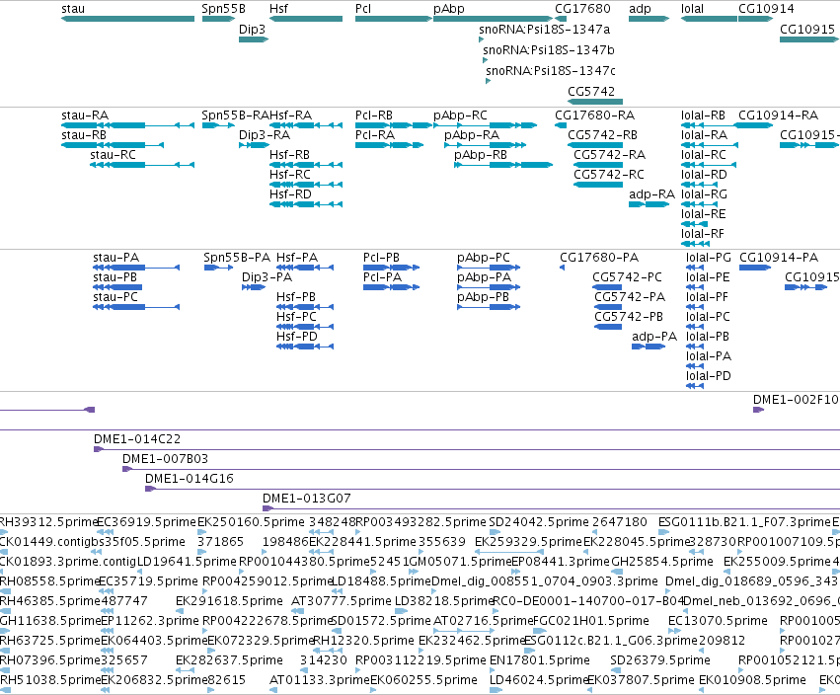This screenshot has width=840, height=695.
Task: Click the stau-PA protein label
Action: point(115,258)
